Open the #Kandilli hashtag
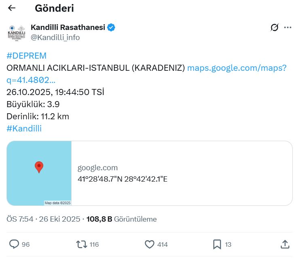The width and height of the screenshot is (300, 258). [x=24, y=129]
